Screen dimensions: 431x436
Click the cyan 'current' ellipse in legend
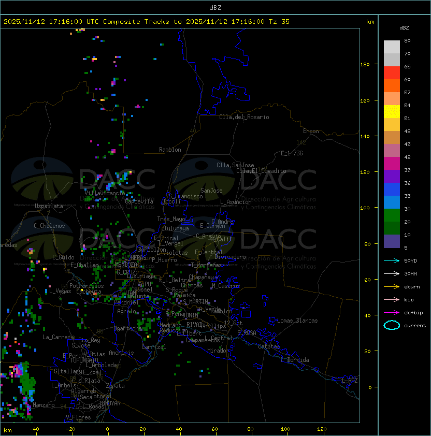pyautogui.click(x=392, y=325)
